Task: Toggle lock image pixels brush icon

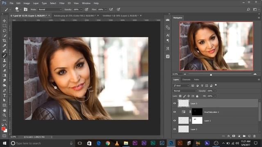Action: tap(185, 96)
